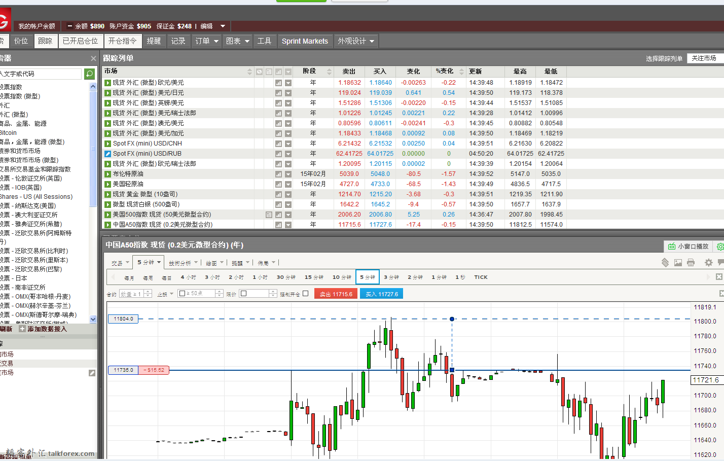Open the 价位 tab

point(21,41)
